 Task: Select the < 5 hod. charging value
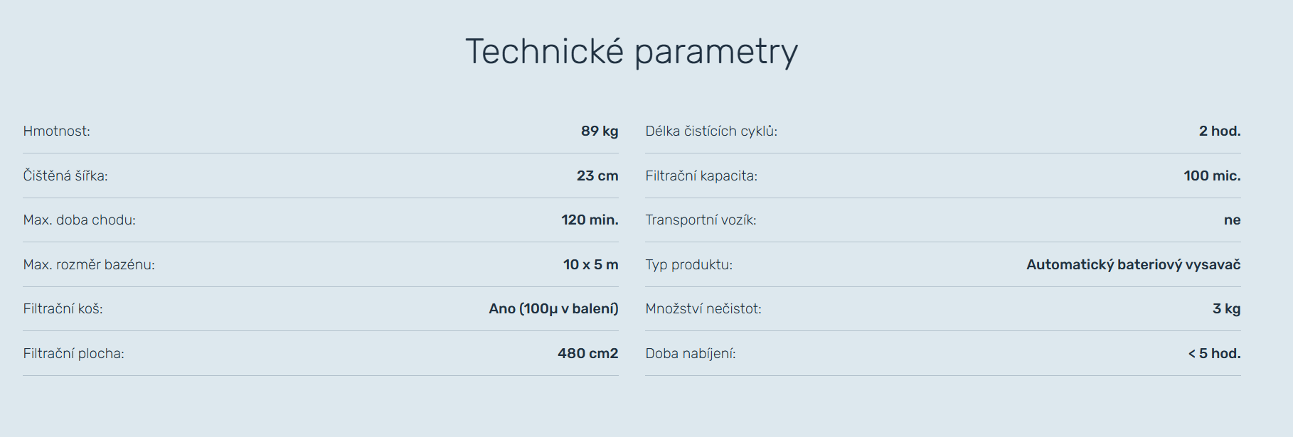tap(1213, 353)
